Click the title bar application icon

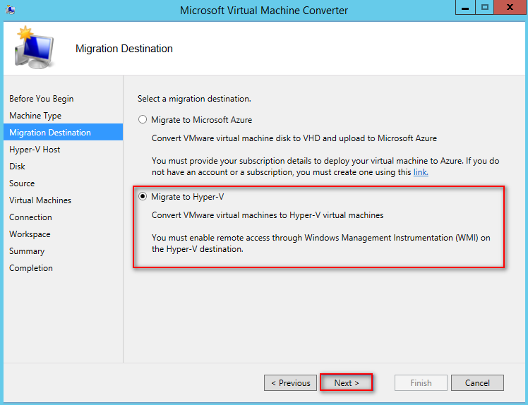(x=11, y=9)
